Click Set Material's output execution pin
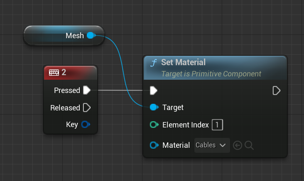Image resolution: width=304 pixels, height=181 pixels. click(x=277, y=90)
